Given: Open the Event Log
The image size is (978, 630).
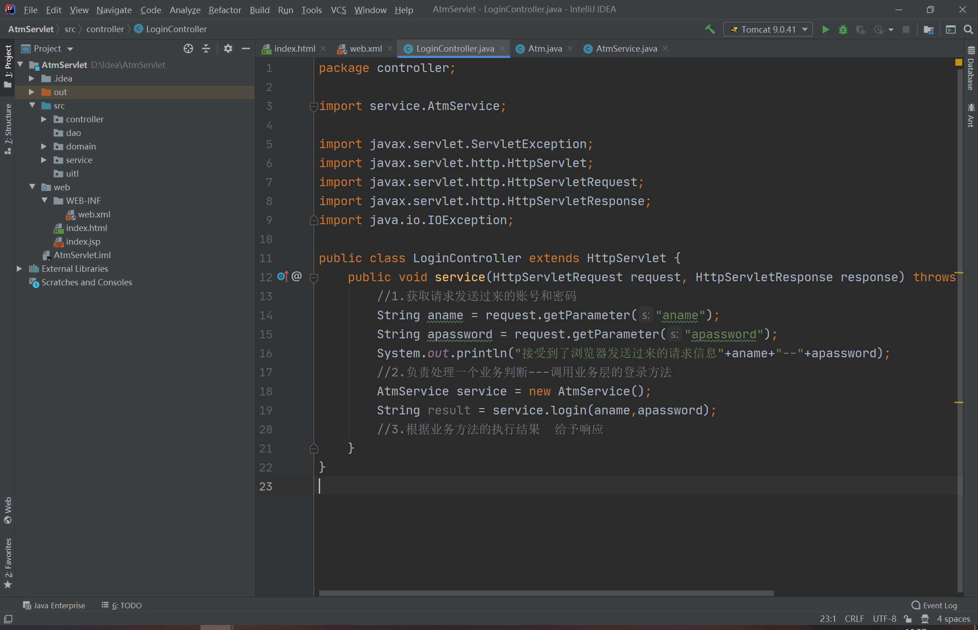Looking at the screenshot, I should pos(935,606).
